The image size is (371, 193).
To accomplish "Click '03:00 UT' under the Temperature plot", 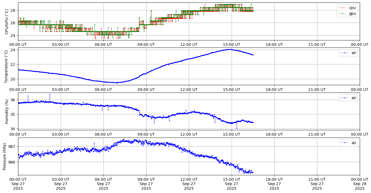I will click(61, 89).
